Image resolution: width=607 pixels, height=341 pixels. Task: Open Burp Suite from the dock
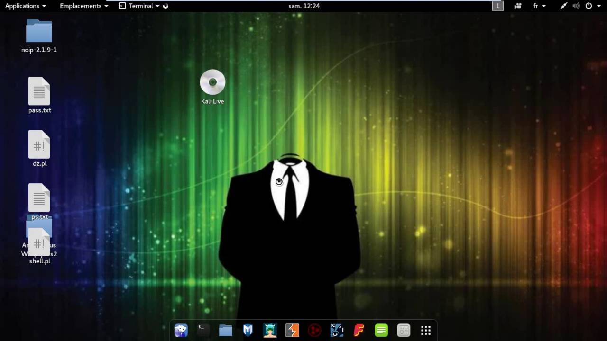[292, 330]
